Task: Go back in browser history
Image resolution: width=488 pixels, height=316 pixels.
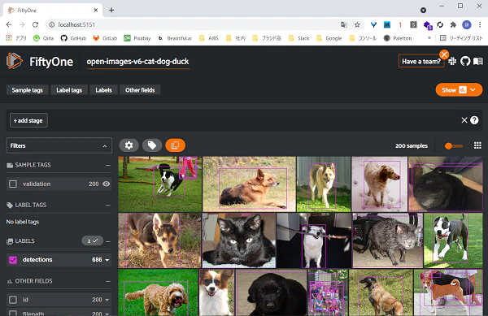Action: click(x=9, y=24)
